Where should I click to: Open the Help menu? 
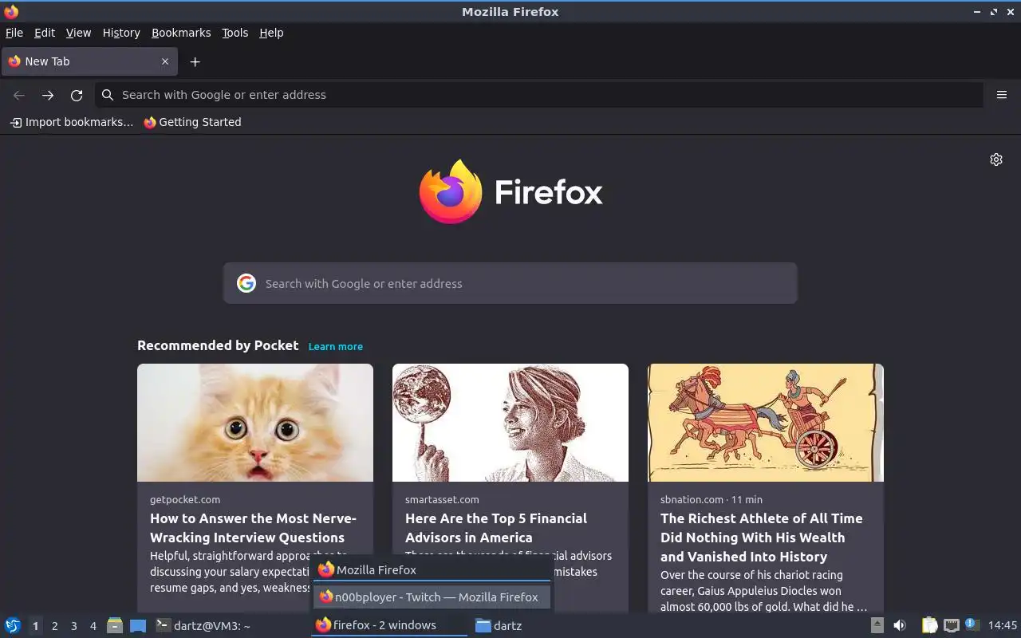(271, 33)
